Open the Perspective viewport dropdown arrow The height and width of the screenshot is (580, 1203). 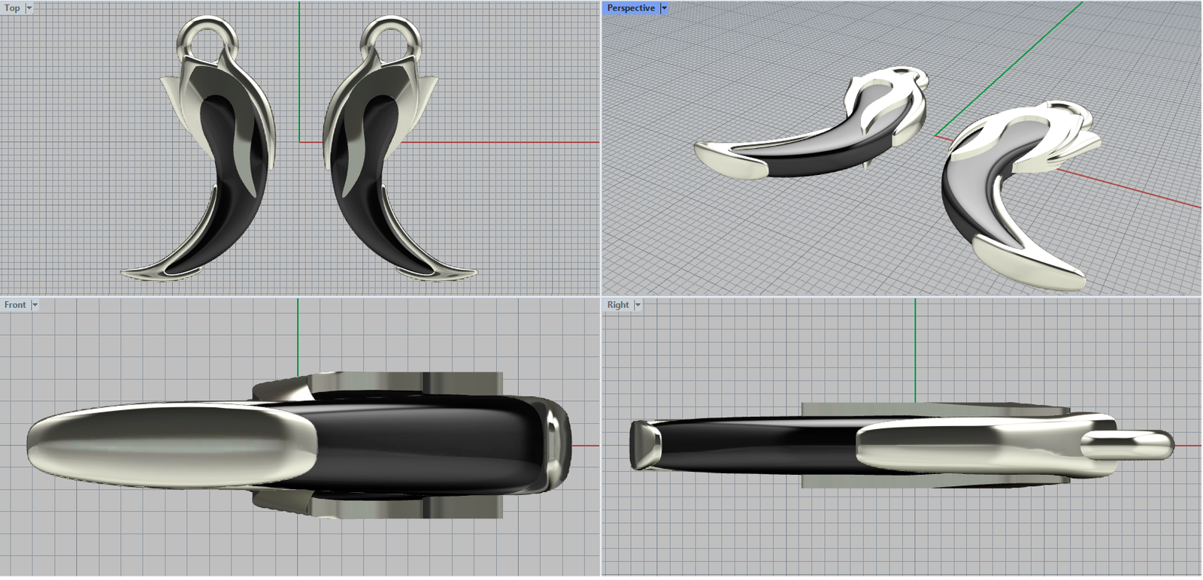[664, 8]
